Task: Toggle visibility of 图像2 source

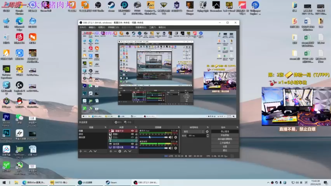Action: [x=132, y=134]
